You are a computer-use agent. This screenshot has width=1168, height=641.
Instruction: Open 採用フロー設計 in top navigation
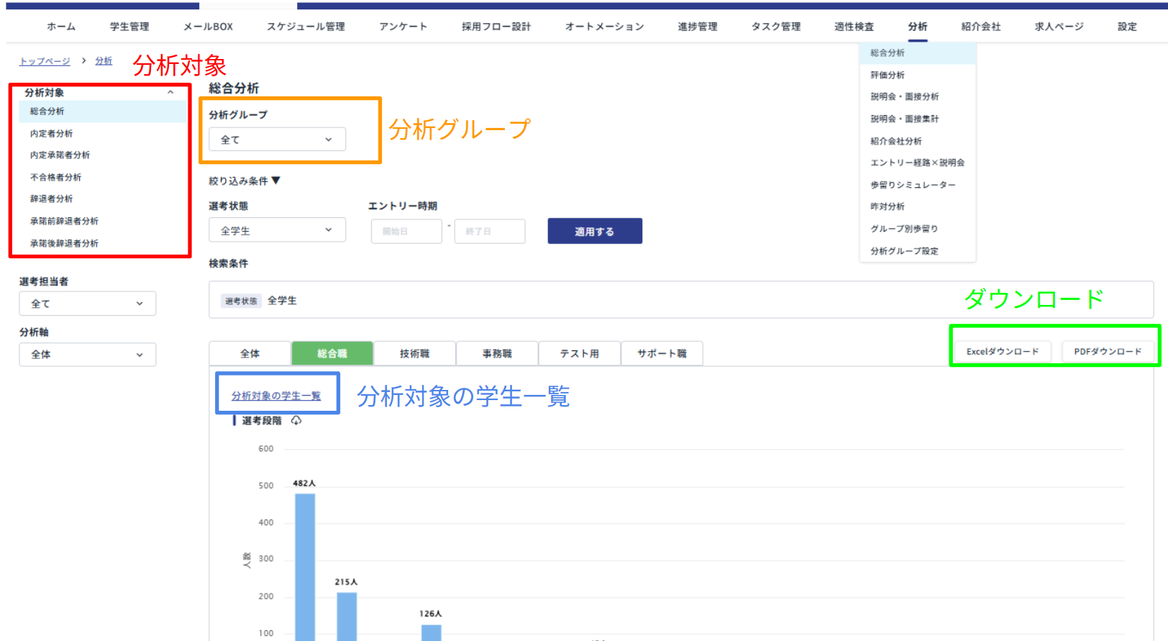[496, 27]
